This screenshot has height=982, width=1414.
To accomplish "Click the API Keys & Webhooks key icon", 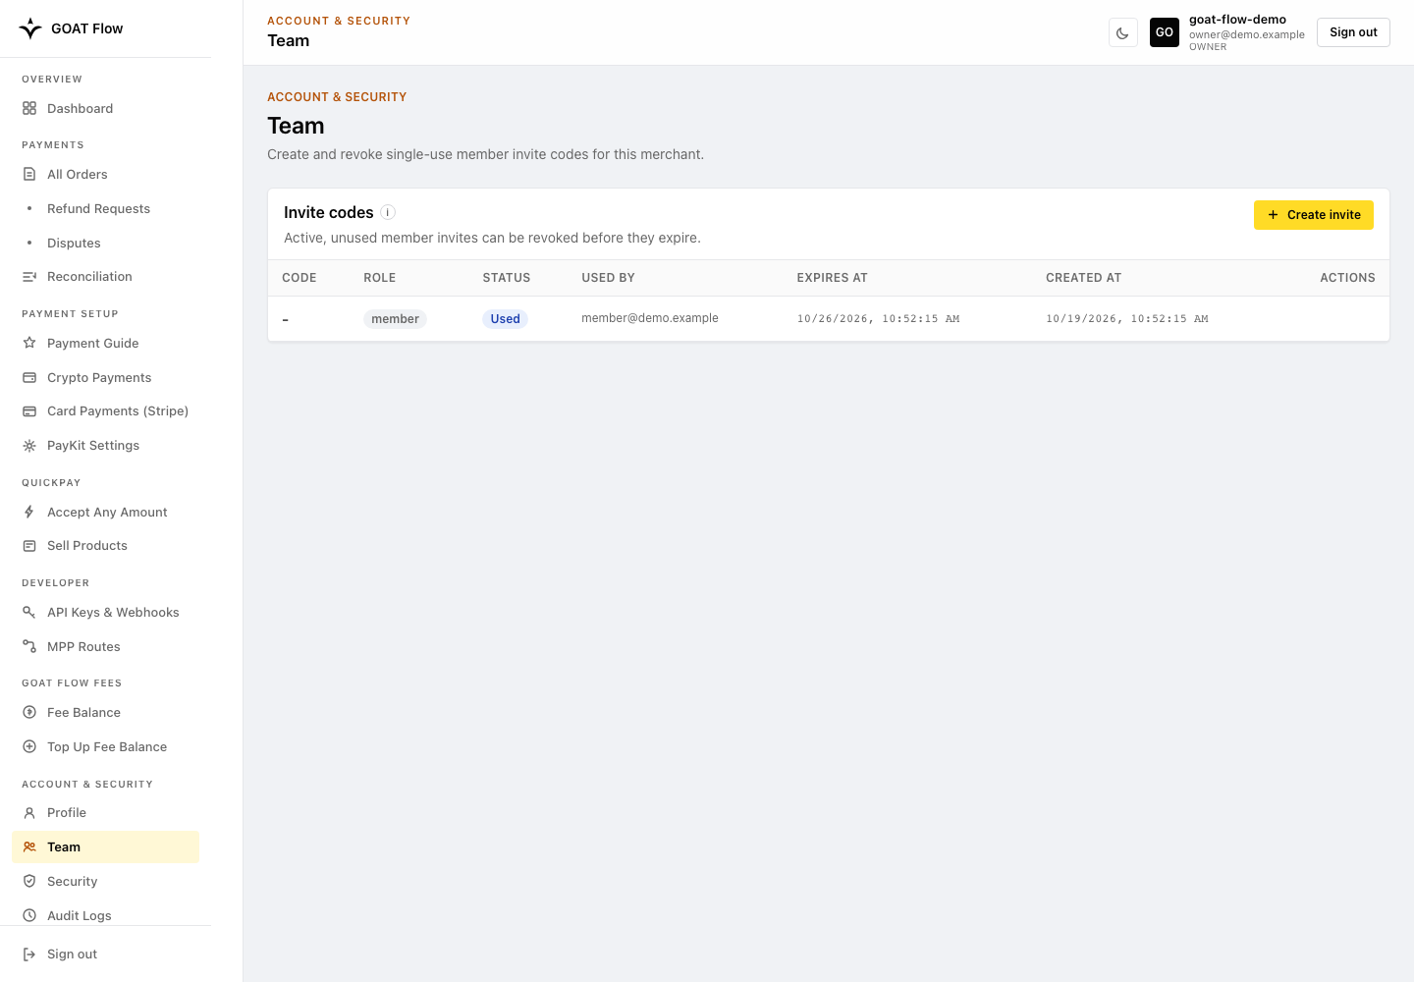I will [29, 612].
